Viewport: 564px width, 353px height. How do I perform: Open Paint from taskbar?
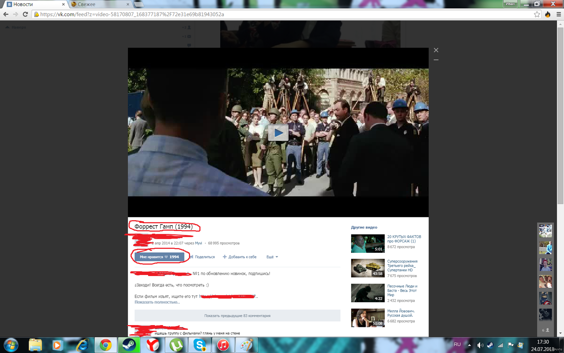click(246, 345)
